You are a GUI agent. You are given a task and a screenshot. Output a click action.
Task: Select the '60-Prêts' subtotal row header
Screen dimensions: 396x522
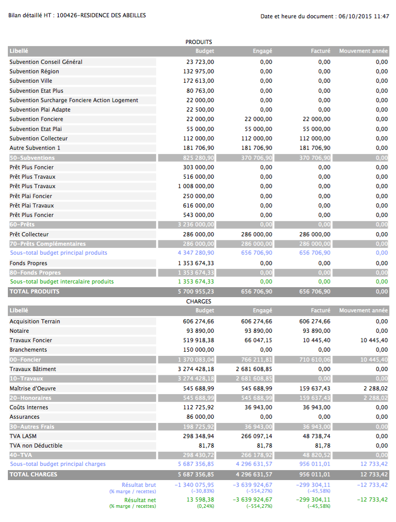(22, 224)
